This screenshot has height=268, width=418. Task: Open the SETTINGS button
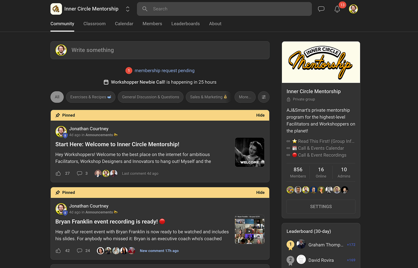tap(321, 206)
